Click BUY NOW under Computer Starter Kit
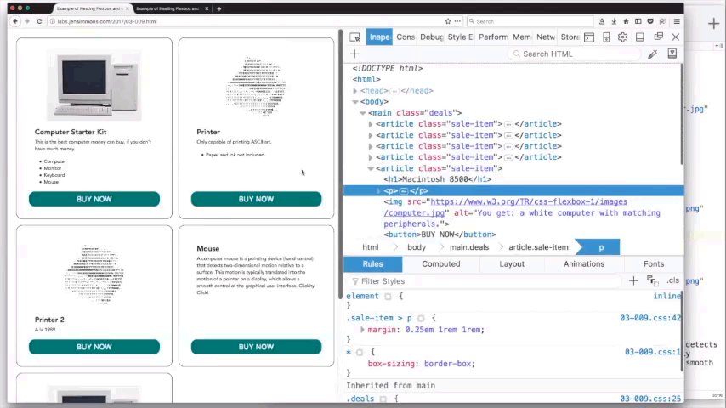 pyautogui.click(x=94, y=199)
